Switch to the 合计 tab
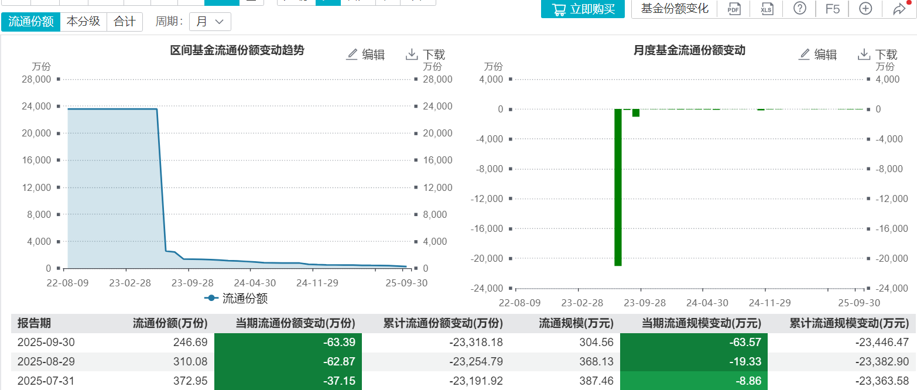This screenshot has width=917, height=390. pos(124,22)
